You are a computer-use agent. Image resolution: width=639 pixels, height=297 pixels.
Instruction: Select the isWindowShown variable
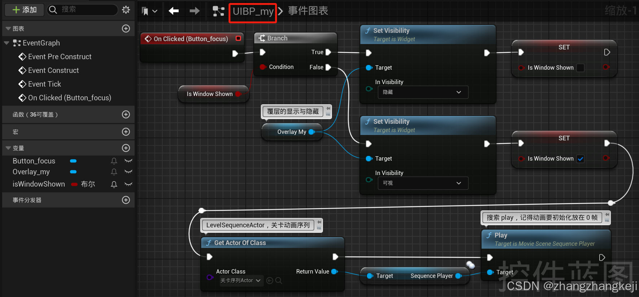[39, 184]
